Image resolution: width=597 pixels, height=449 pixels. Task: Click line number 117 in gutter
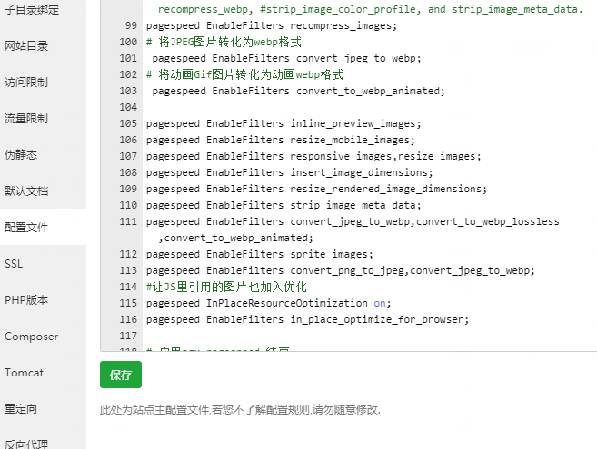[128, 337]
